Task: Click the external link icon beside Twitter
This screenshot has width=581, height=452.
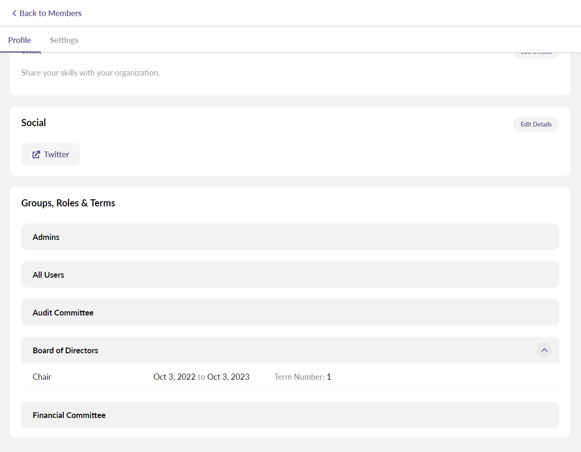Action: [x=36, y=154]
